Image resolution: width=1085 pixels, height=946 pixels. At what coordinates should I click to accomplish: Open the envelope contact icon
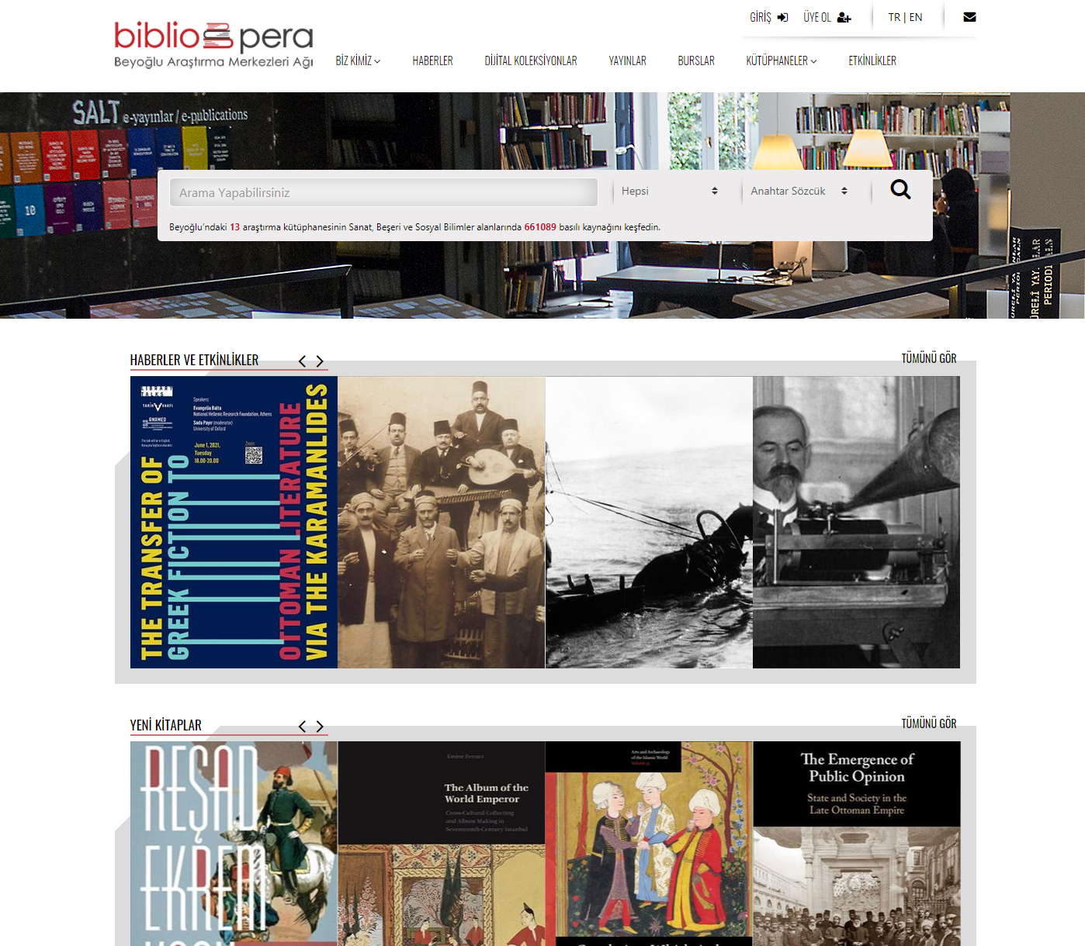click(969, 17)
